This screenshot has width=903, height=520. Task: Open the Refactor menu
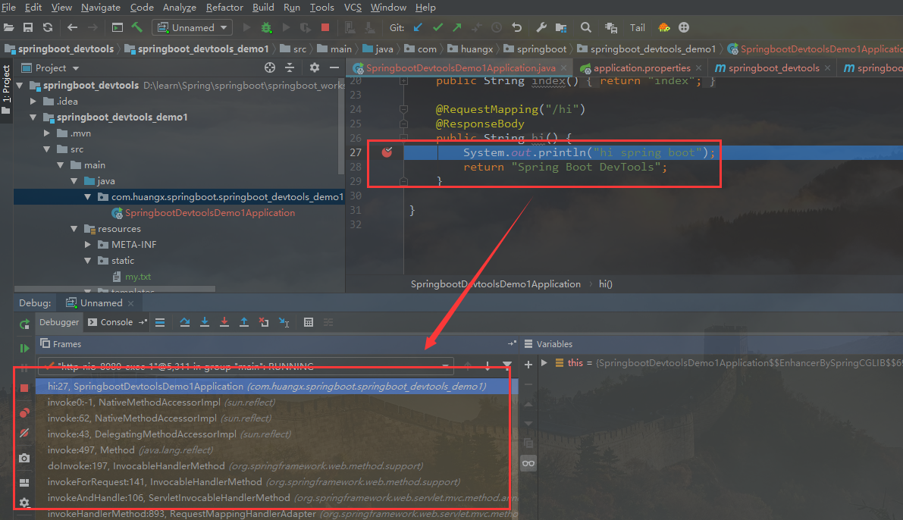(x=224, y=8)
